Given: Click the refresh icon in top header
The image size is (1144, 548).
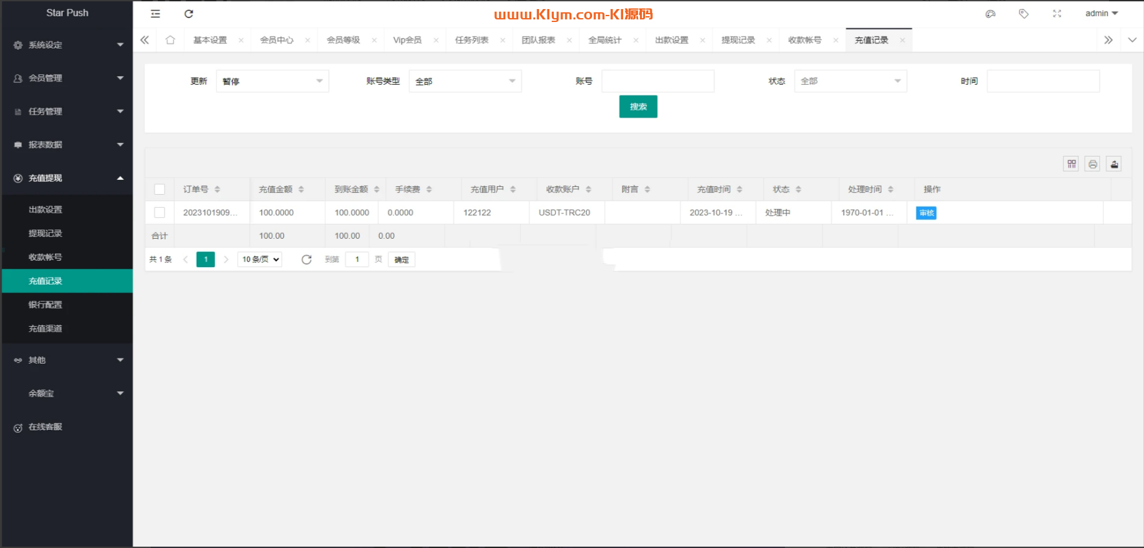Looking at the screenshot, I should tap(188, 14).
